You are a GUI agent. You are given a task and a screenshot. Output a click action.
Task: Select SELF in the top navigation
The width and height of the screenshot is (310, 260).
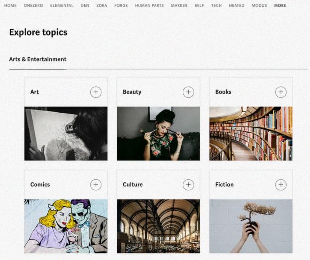click(x=199, y=5)
